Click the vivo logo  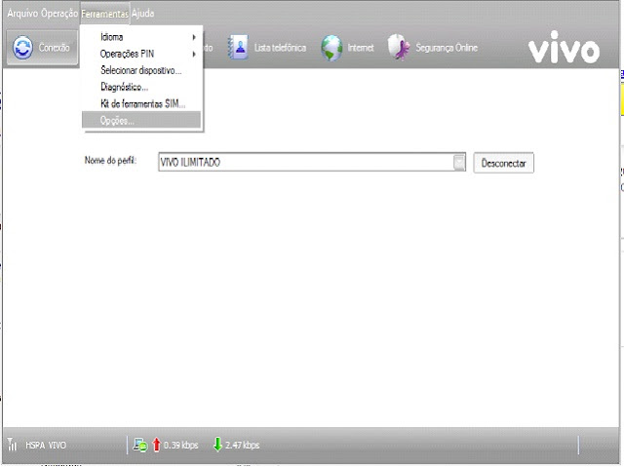tap(564, 48)
